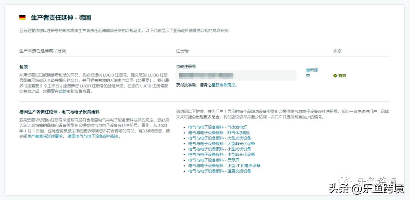The image size is (410, 200).
Task: Open link 电气与电子设备废料 - 气体放电灯
Action: [x=218, y=127]
